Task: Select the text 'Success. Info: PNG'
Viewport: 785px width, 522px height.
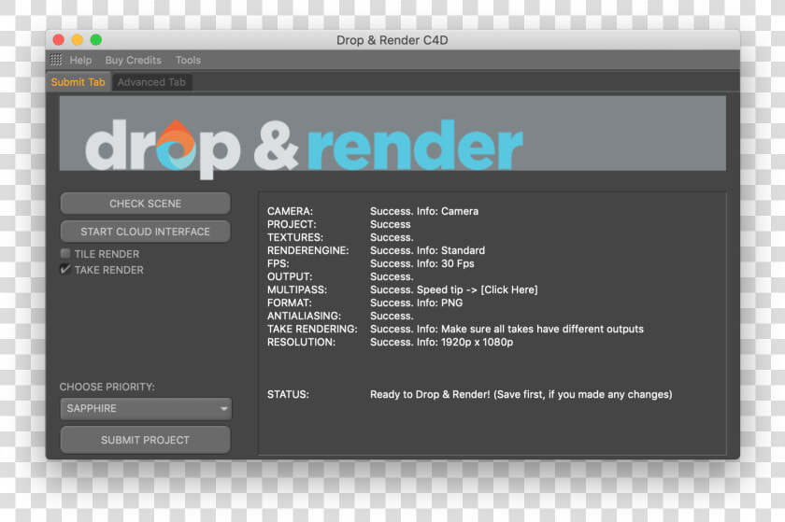Action: (x=417, y=303)
